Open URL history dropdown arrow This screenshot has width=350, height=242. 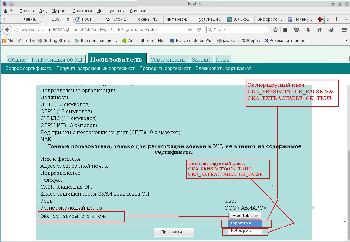[190, 30]
